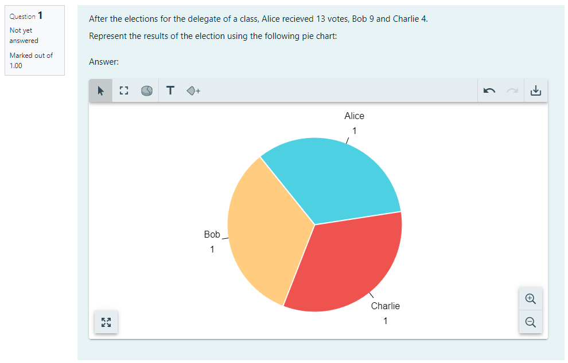The width and height of the screenshot is (568, 363).
Task: Undo the last action
Action: click(489, 90)
